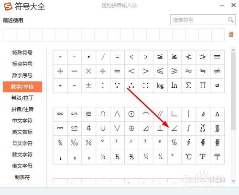Insert the element-of ∈ symbol

click(x=88, y=114)
